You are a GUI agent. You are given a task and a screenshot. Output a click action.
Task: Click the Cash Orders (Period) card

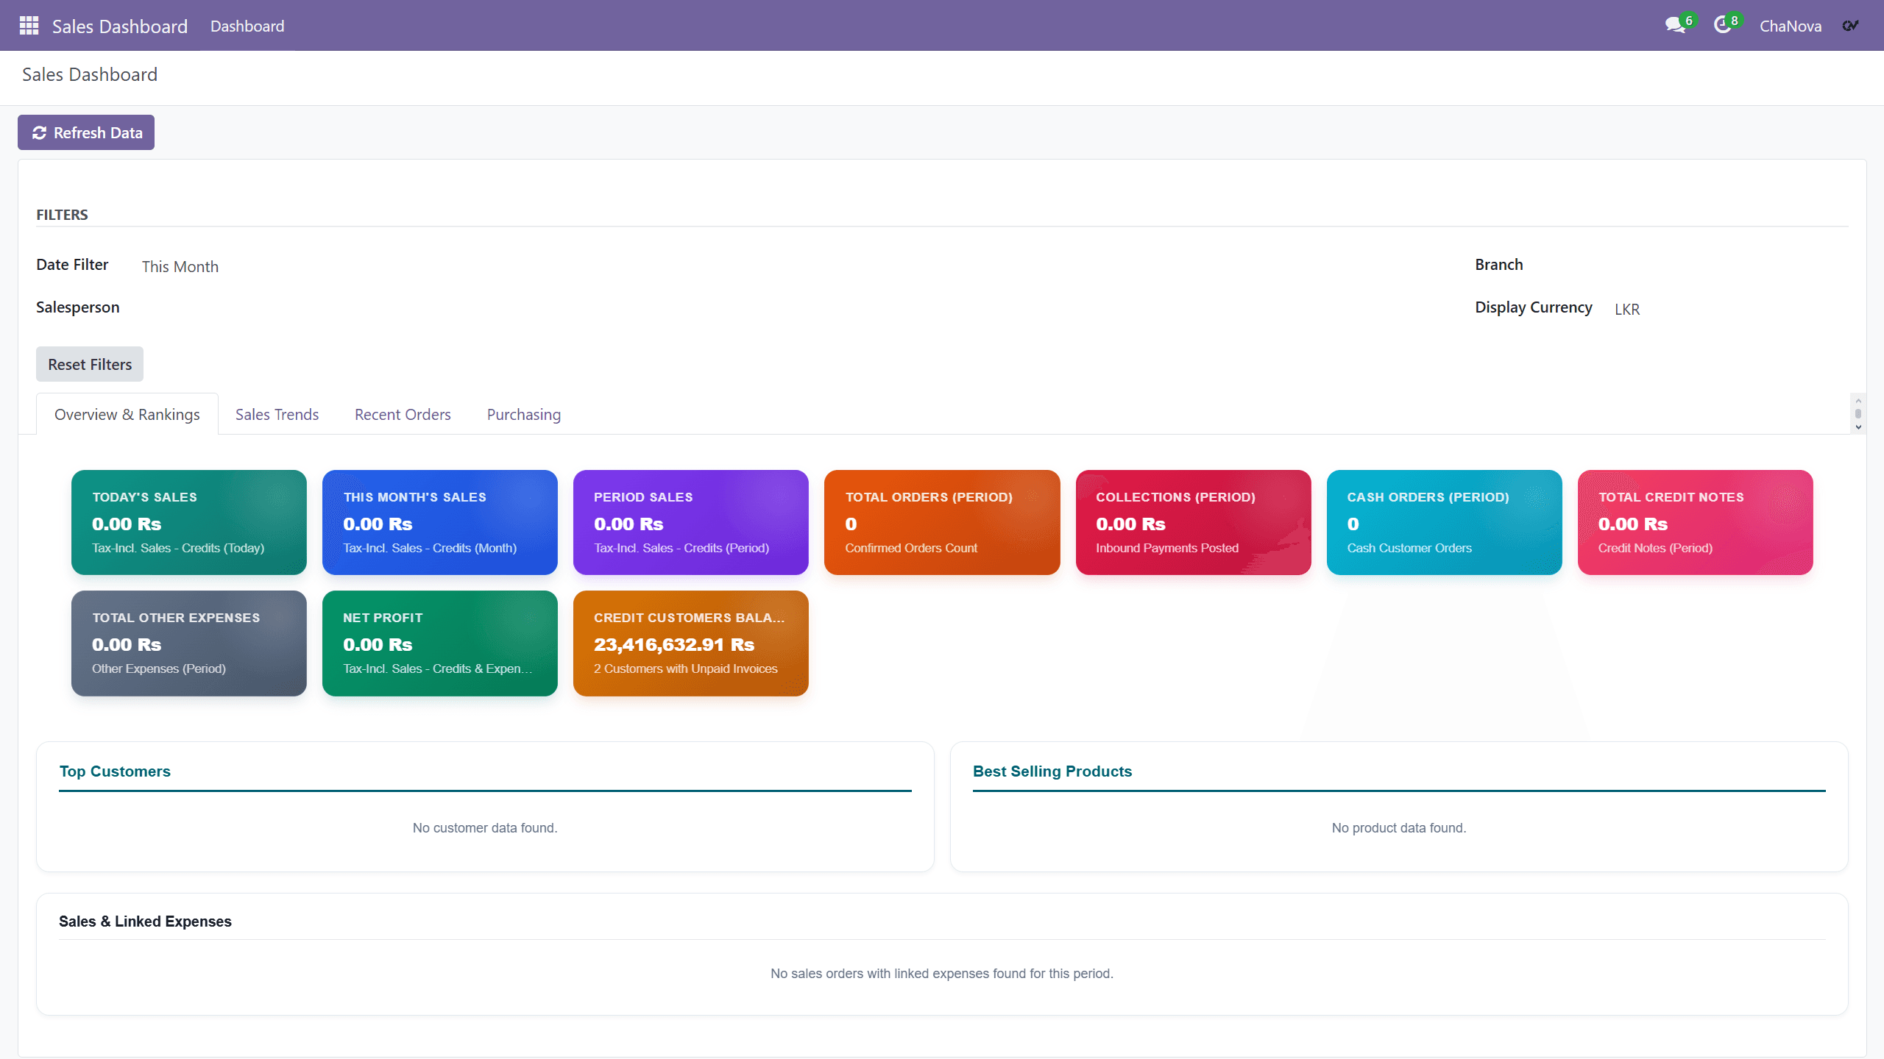point(1445,522)
